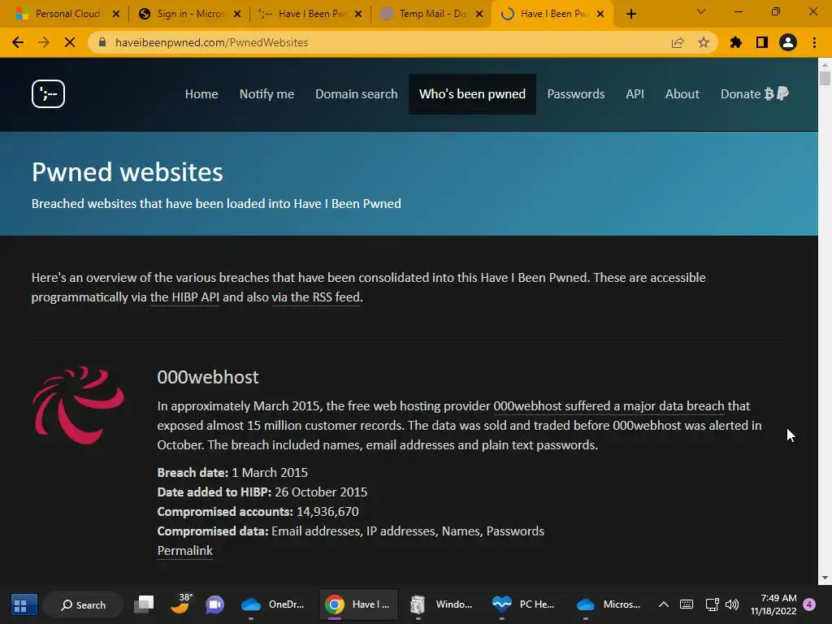Click the scrollbar down arrow
The height and width of the screenshot is (624, 832).
(825, 578)
